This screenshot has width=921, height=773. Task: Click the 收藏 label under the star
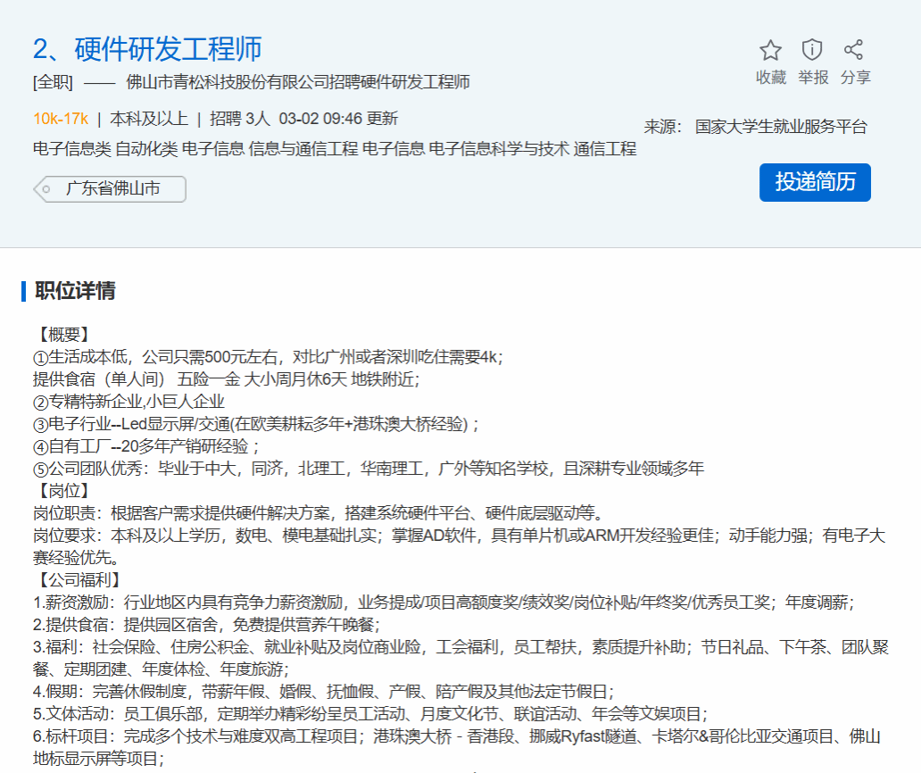click(770, 78)
